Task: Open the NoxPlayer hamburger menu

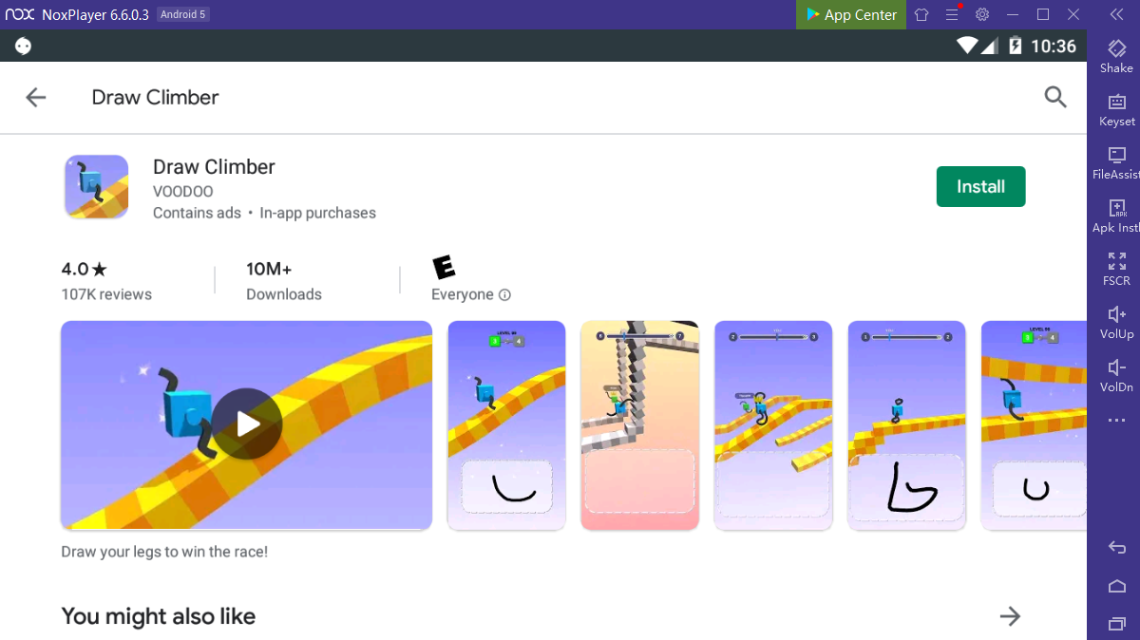Action: [952, 14]
